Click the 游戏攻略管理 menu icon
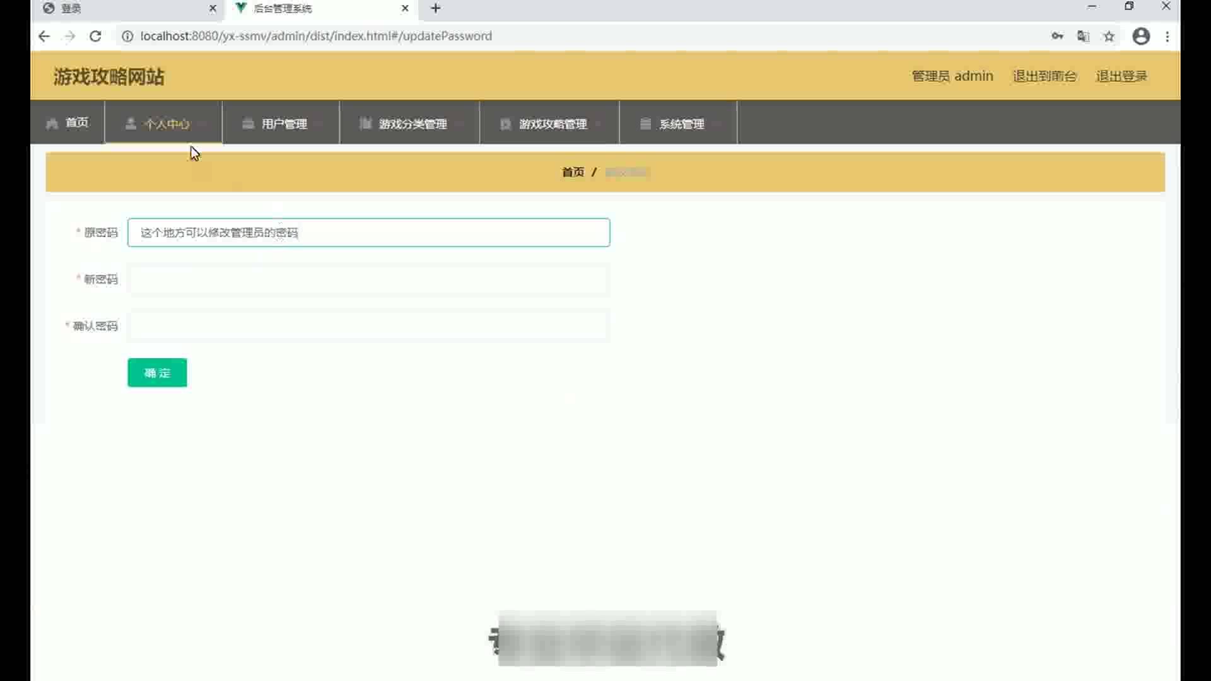Viewport: 1211px width, 681px height. [x=505, y=124]
